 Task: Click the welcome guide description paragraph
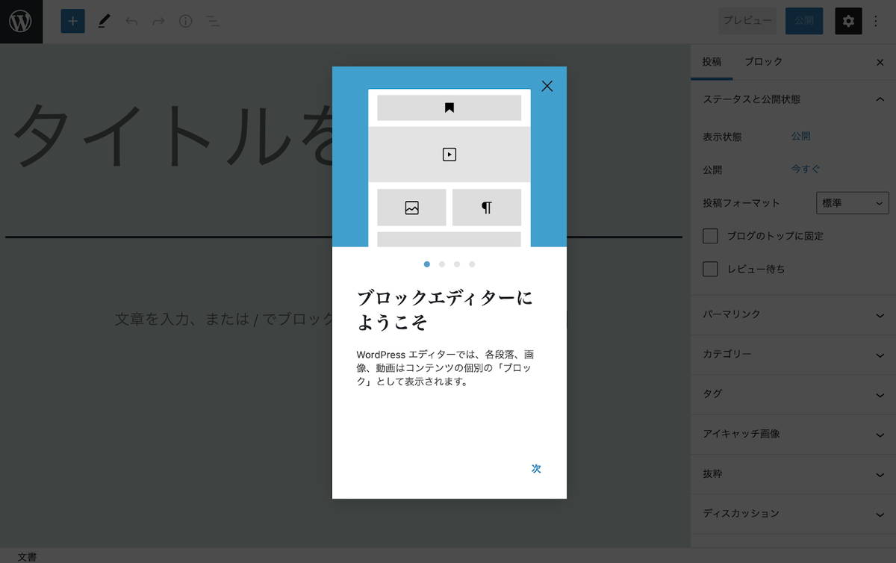(446, 367)
